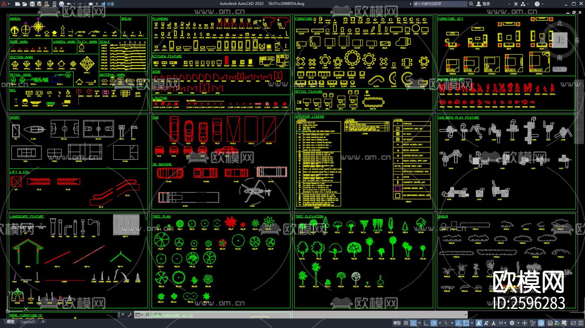Click the annotation monitor plus icon
The image size is (585, 328).
525,323
